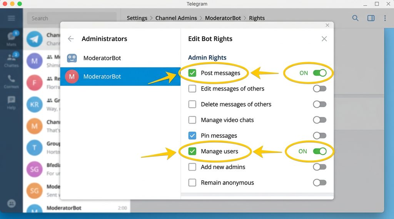Toggle the side panel layout icon
This screenshot has width=394, height=219.
coord(371,18)
